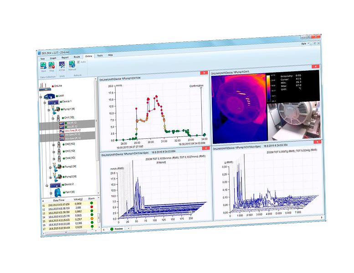This screenshot has height=273, width=354.
Task: Select the Device 2 hardware icon
Action: pyautogui.click(x=56, y=185)
